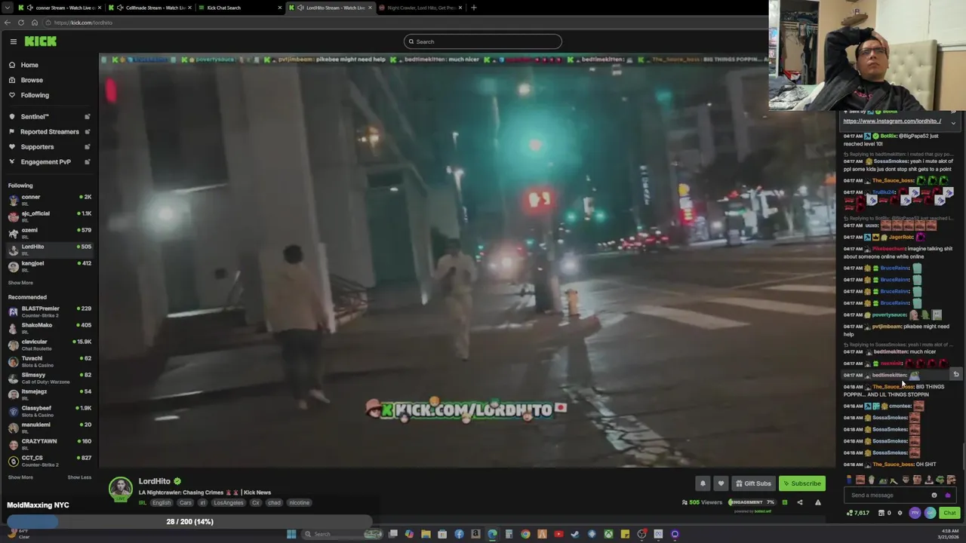Open Browse in the sidebar
The image size is (966, 543).
pos(32,80)
